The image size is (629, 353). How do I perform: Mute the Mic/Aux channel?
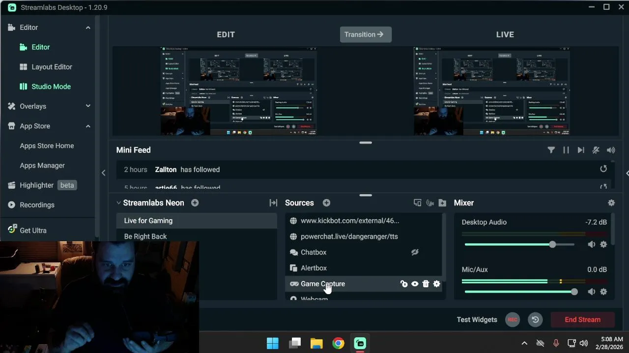click(591, 292)
